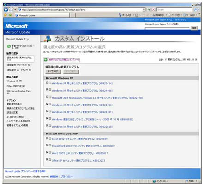Click the IE Forward navigation button
204x186 pixels.
point(11,10)
